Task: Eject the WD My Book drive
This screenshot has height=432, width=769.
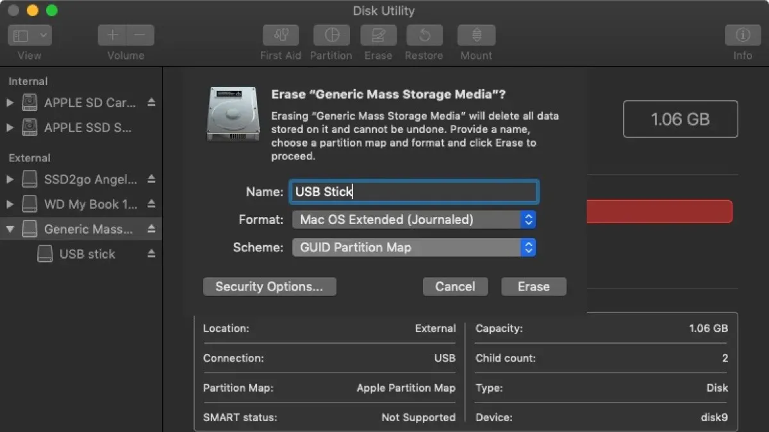Action: (x=151, y=204)
